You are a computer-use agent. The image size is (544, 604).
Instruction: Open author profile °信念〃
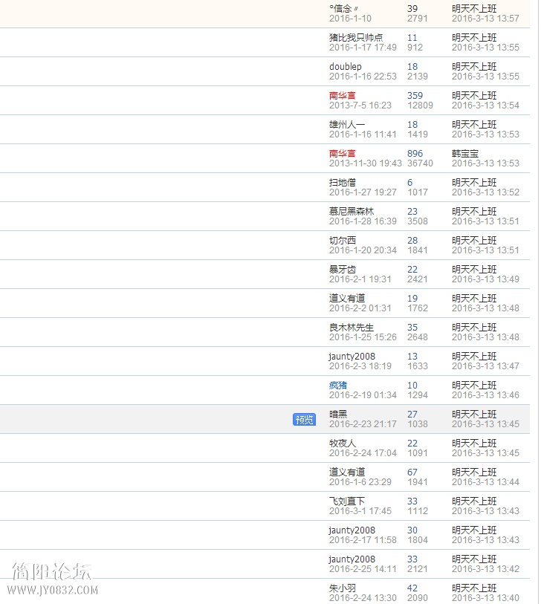[343, 8]
